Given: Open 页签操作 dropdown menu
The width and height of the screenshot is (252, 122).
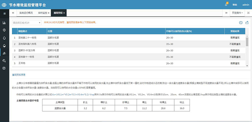Looking at the screenshot, I should pos(238,13).
